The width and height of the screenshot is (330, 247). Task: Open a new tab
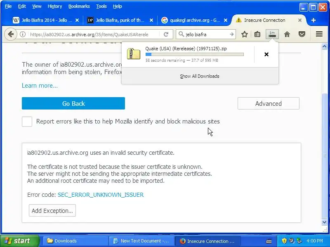(313, 20)
